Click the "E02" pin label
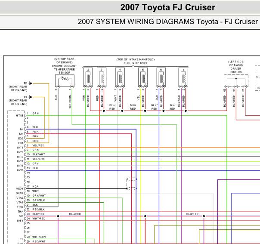The width and height of the screenshot is (260, 244). pyautogui.click(x=21, y=139)
